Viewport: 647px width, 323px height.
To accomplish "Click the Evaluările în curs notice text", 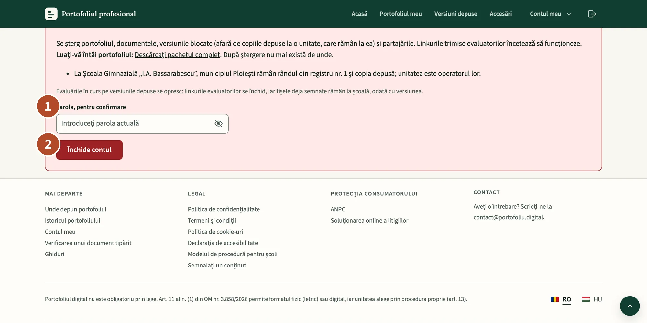I will click(239, 91).
